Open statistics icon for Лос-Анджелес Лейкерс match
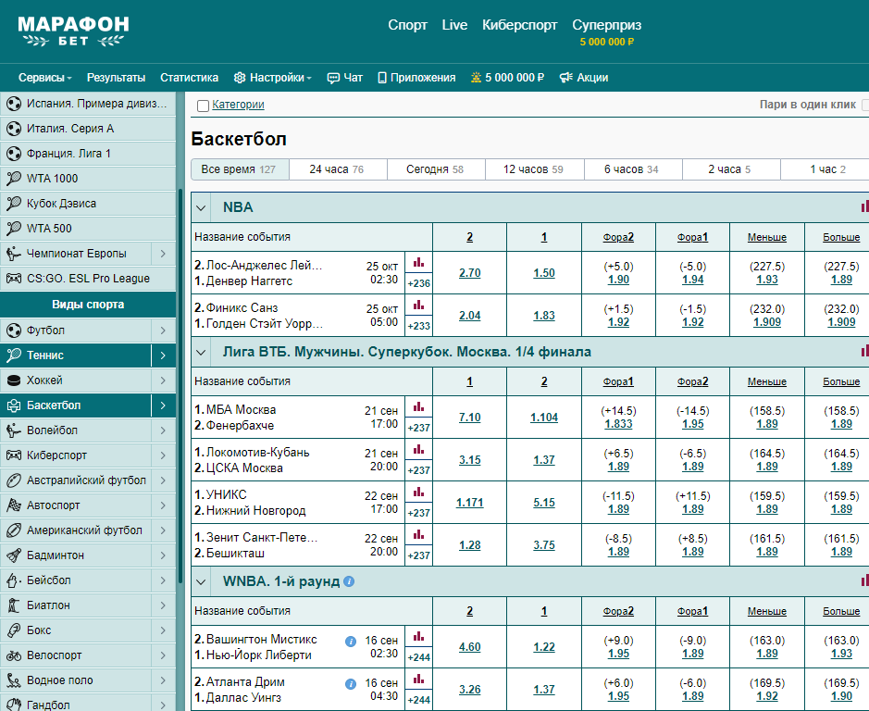Viewport: 869px width, 711px height. [418, 262]
